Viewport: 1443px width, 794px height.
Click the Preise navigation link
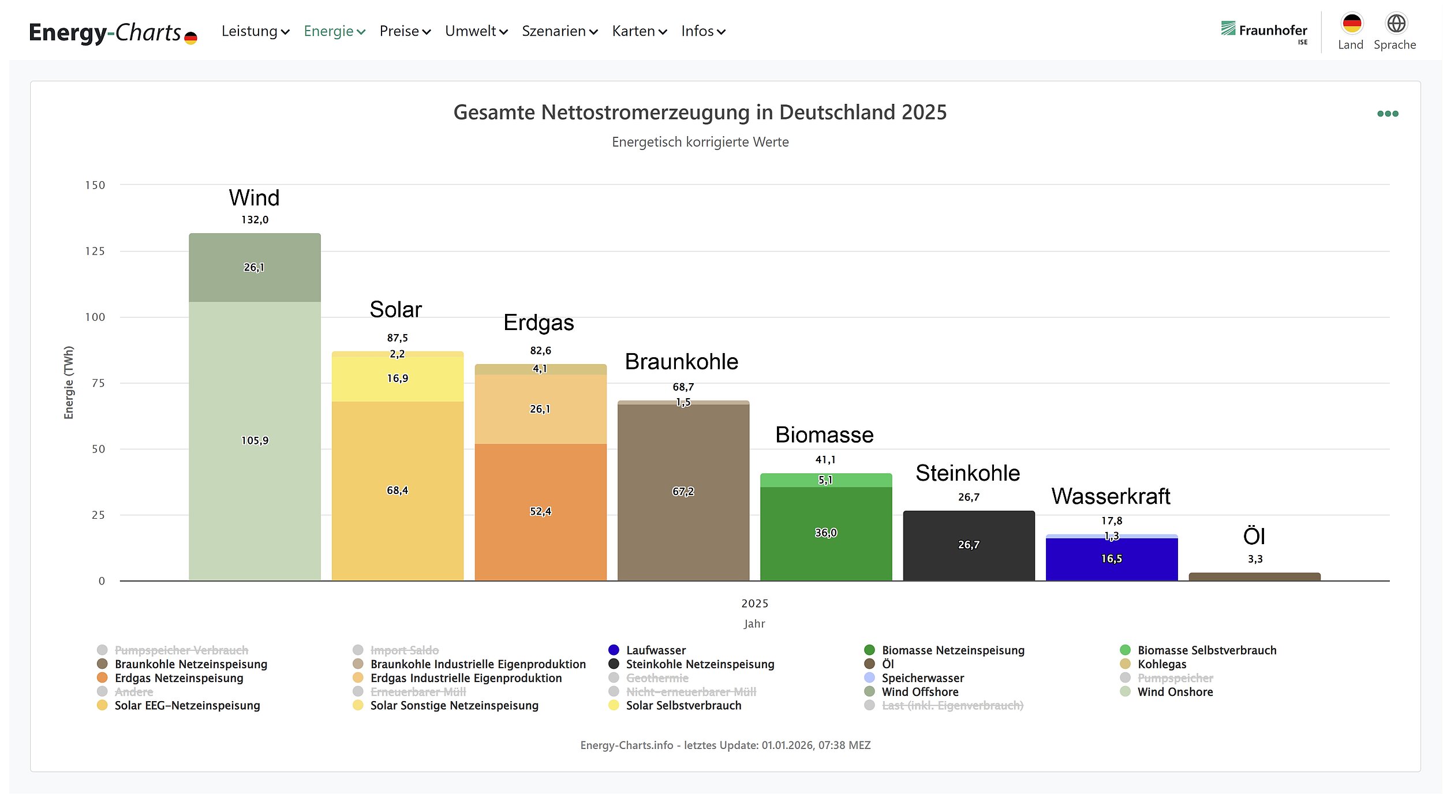pyautogui.click(x=405, y=31)
